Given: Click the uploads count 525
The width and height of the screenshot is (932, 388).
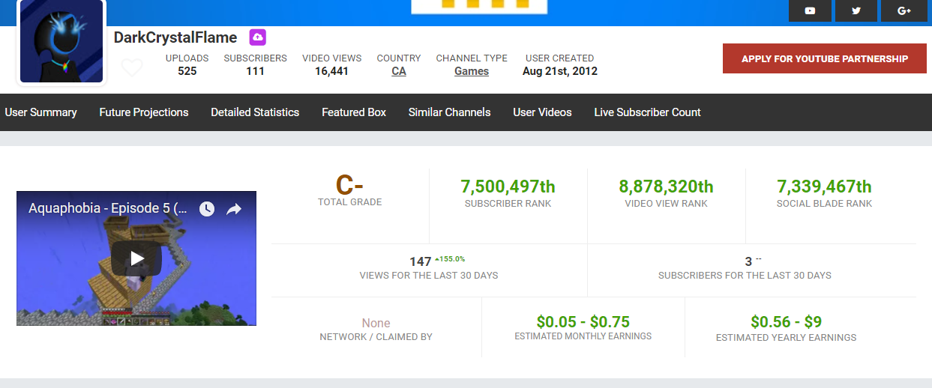Looking at the screenshot, I should 187,71.
